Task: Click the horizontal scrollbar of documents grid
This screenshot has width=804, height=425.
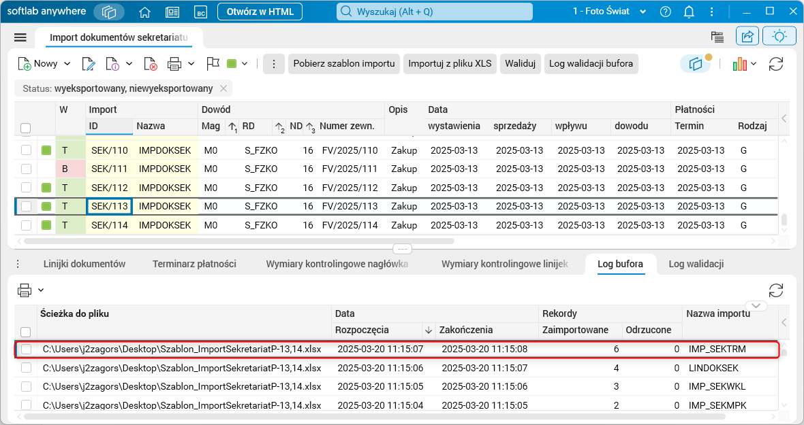Action: tap(239, 241)
